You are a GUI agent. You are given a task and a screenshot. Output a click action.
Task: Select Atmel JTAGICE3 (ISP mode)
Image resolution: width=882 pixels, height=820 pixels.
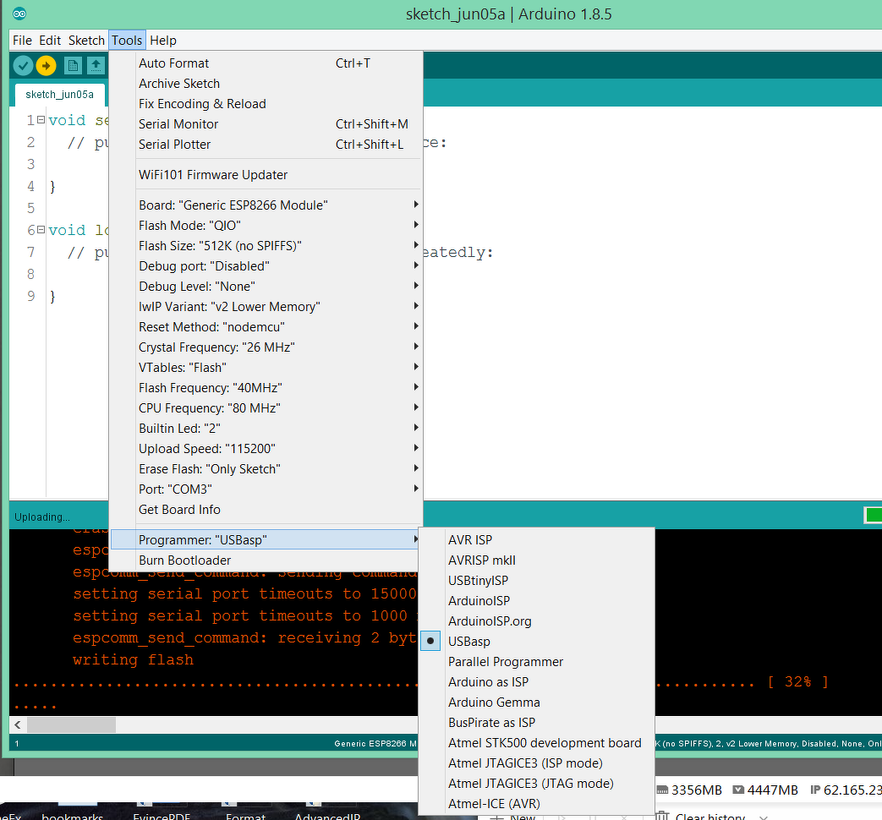point(537,763)
